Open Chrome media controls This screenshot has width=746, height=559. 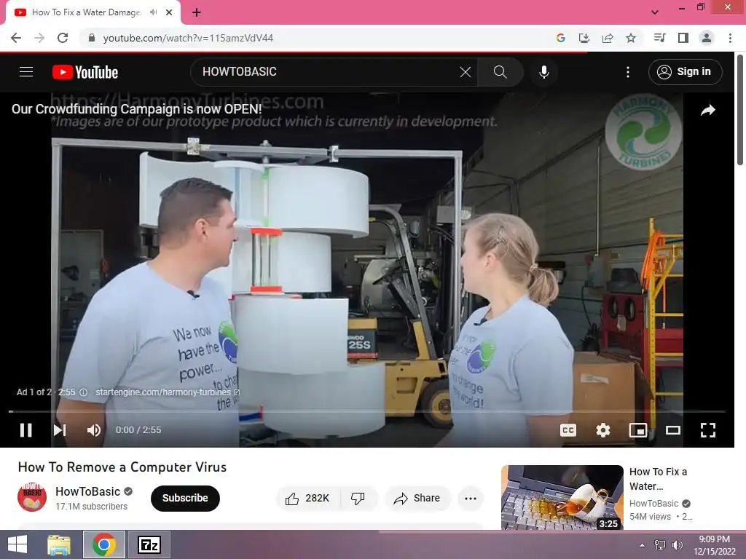pyautogui.click(x=660, y=38)
